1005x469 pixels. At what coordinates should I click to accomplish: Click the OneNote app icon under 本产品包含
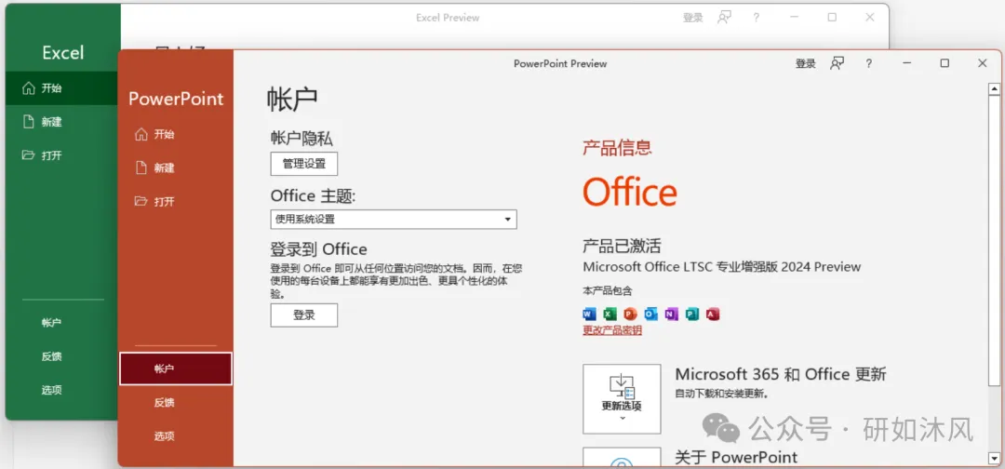[x=672, y=314]
